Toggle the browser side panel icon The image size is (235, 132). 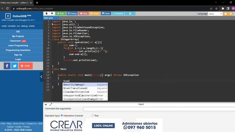228,8
